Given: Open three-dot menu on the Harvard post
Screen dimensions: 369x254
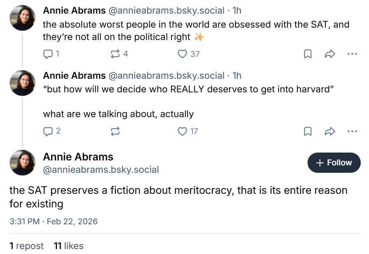Looking at the screenshot, I should pyautogui.click(x=352, y=132).
